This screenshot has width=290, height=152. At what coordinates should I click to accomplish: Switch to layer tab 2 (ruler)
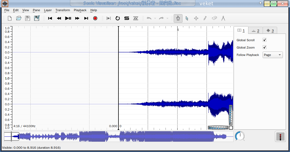coord(256,31)
